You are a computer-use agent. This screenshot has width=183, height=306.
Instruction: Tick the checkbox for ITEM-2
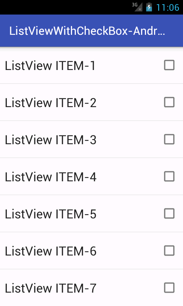[x=169, y=102]
